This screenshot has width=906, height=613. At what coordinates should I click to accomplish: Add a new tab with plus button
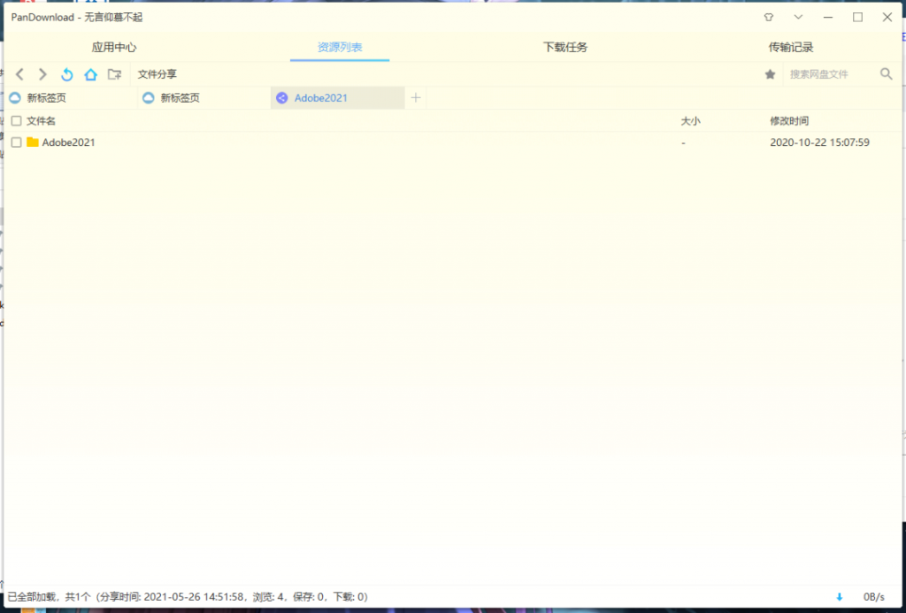pos(416,98)
